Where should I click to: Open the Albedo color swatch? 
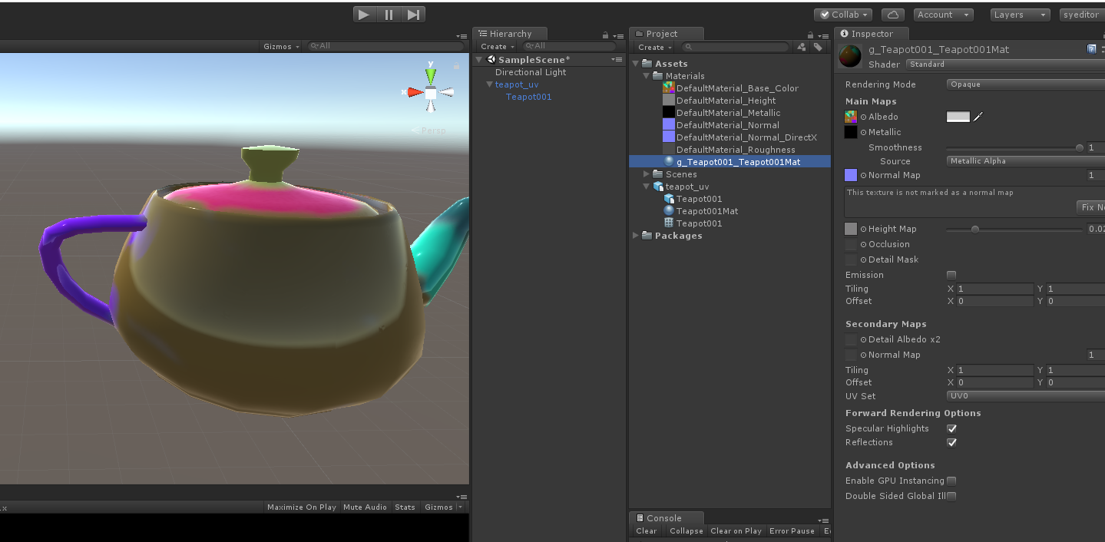click(x=958, y=116)
